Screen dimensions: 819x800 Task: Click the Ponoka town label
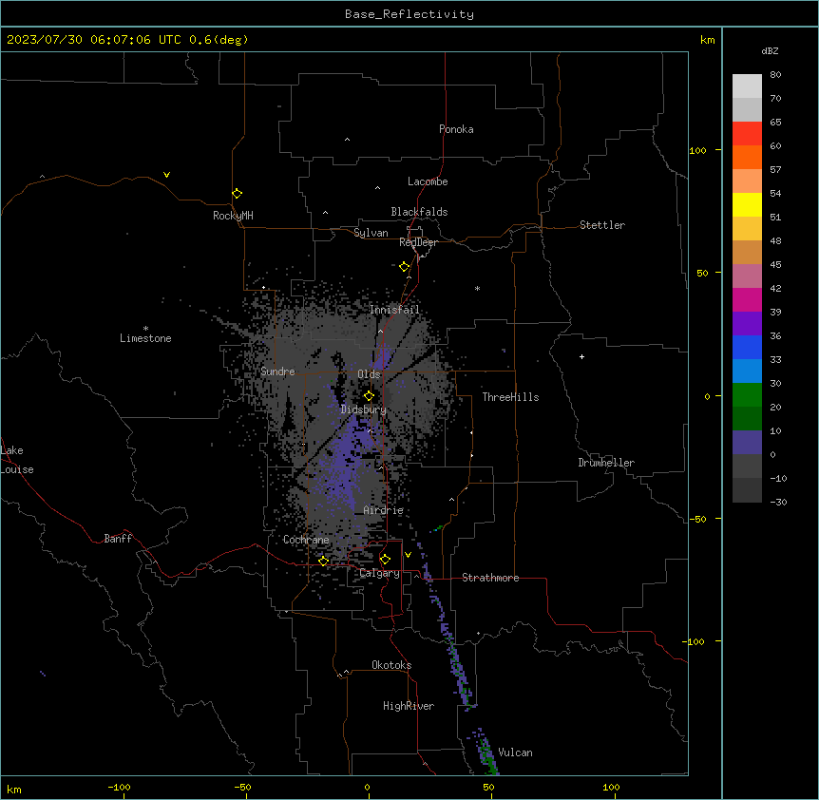pyautogui.click(x=456, y=129)
